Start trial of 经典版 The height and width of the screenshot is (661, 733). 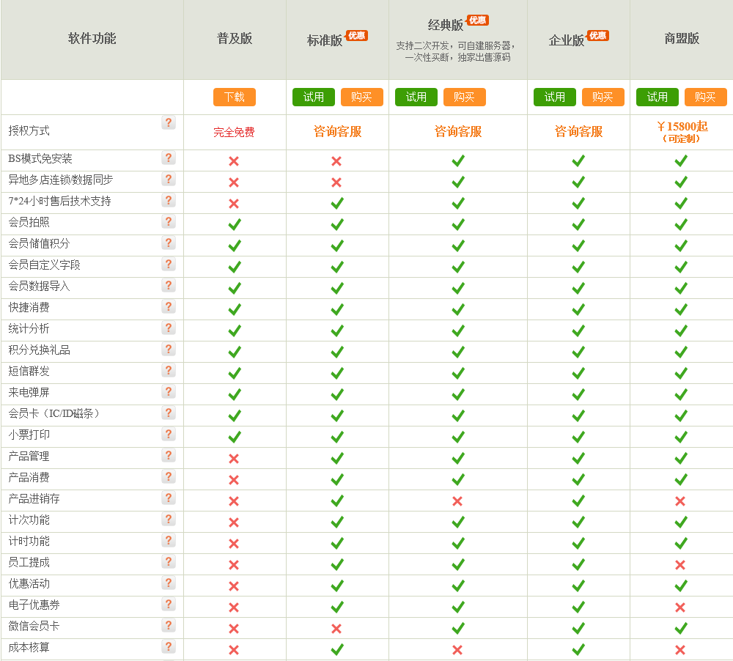(x=416, y=97)
